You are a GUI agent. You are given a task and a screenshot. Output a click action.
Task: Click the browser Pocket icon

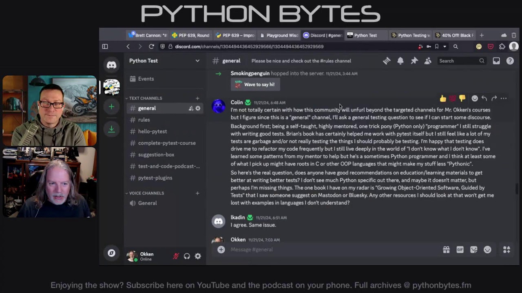click(x=491, y=47)
